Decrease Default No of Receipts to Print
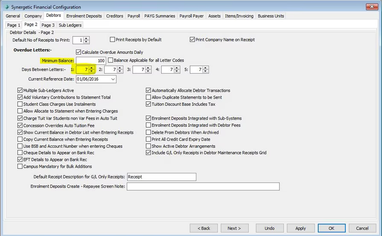The height and width of the screenshot is (236, 382). pos(86,42)
